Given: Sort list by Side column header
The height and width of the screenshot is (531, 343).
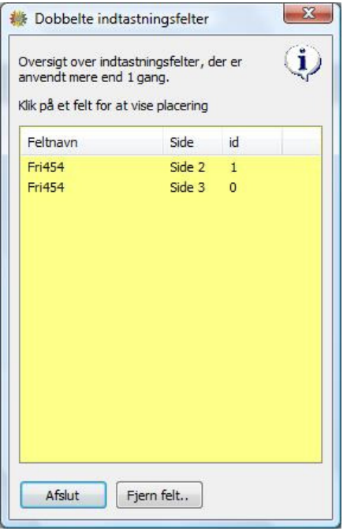Looking at the screenshot, I should pos(192,142).
